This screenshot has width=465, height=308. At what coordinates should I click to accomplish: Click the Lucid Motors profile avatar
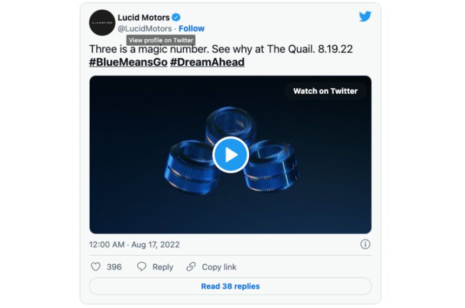click(102, 23)
